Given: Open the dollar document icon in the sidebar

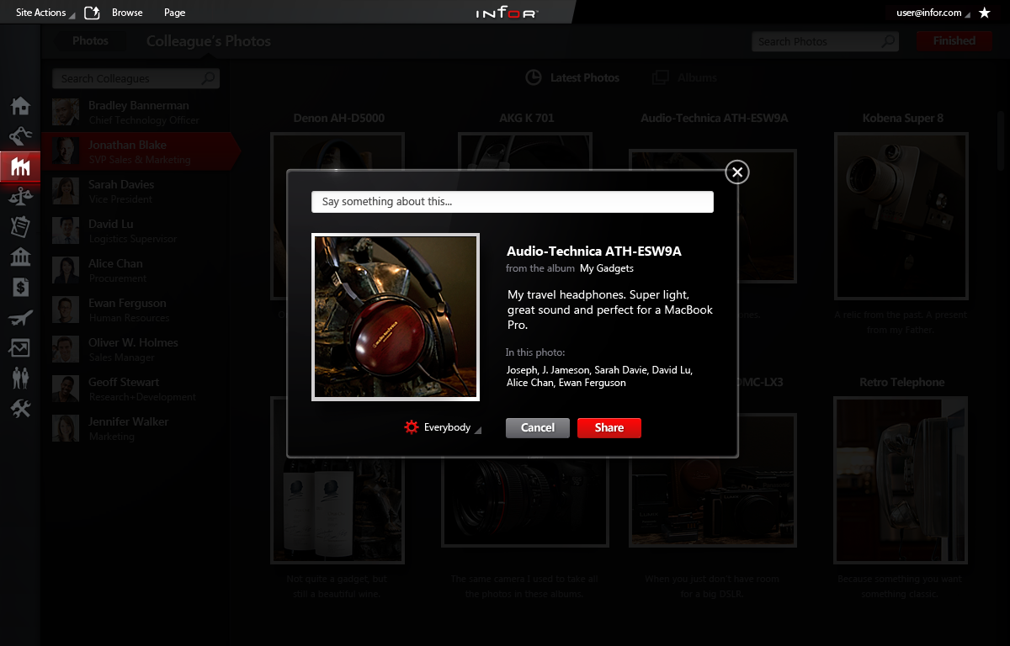Looking at the screenshot, I should tap(20, 288).
